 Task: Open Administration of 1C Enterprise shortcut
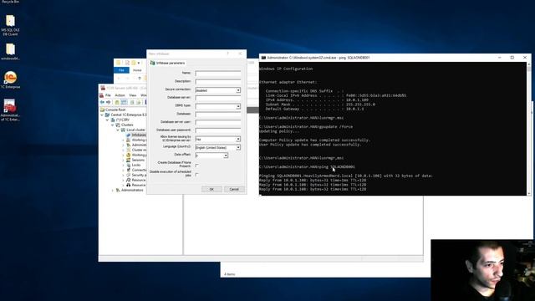[10, 110]
